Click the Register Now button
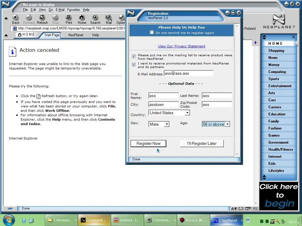The image size is (302, 226). (148, 143)
